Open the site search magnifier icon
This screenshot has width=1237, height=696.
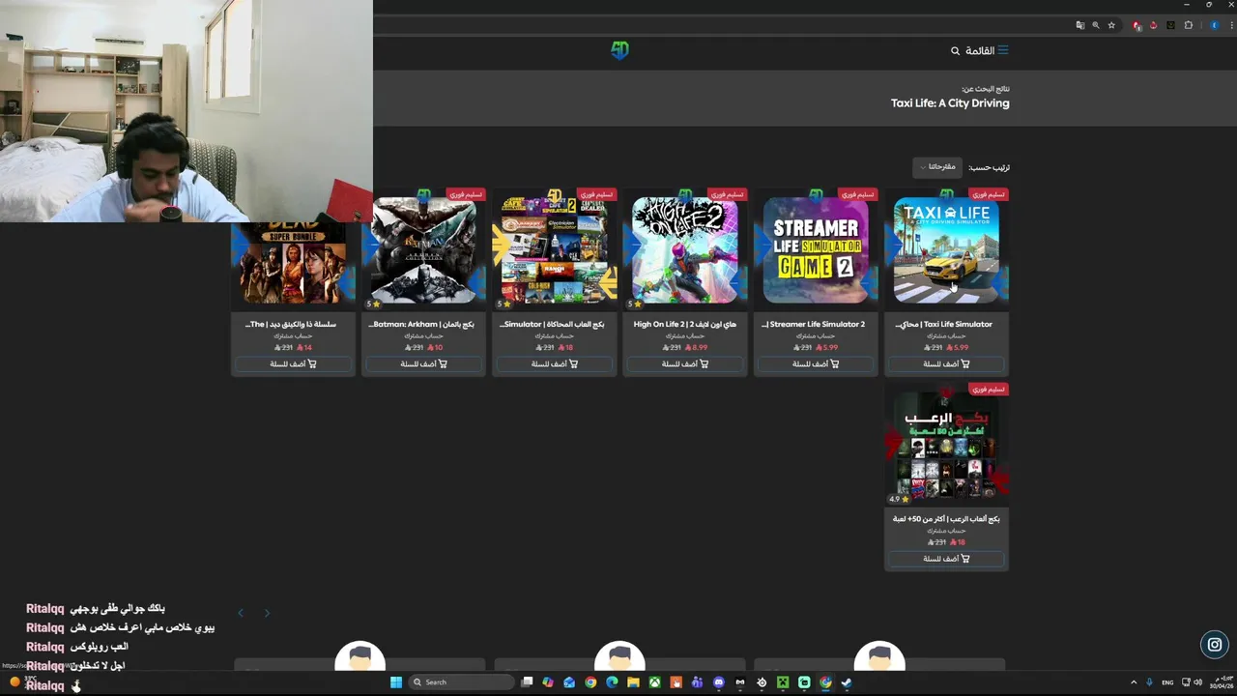pos(955,51)
